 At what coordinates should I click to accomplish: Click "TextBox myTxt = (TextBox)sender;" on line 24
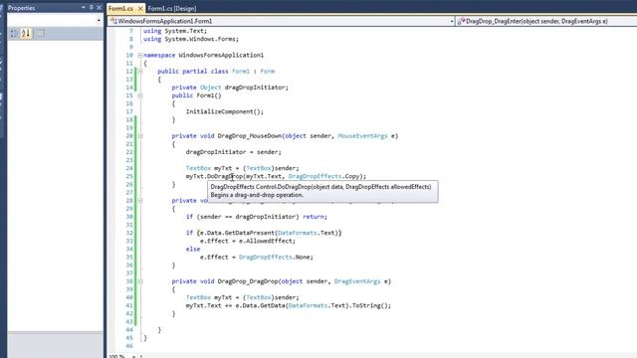(x=242, y=168)
